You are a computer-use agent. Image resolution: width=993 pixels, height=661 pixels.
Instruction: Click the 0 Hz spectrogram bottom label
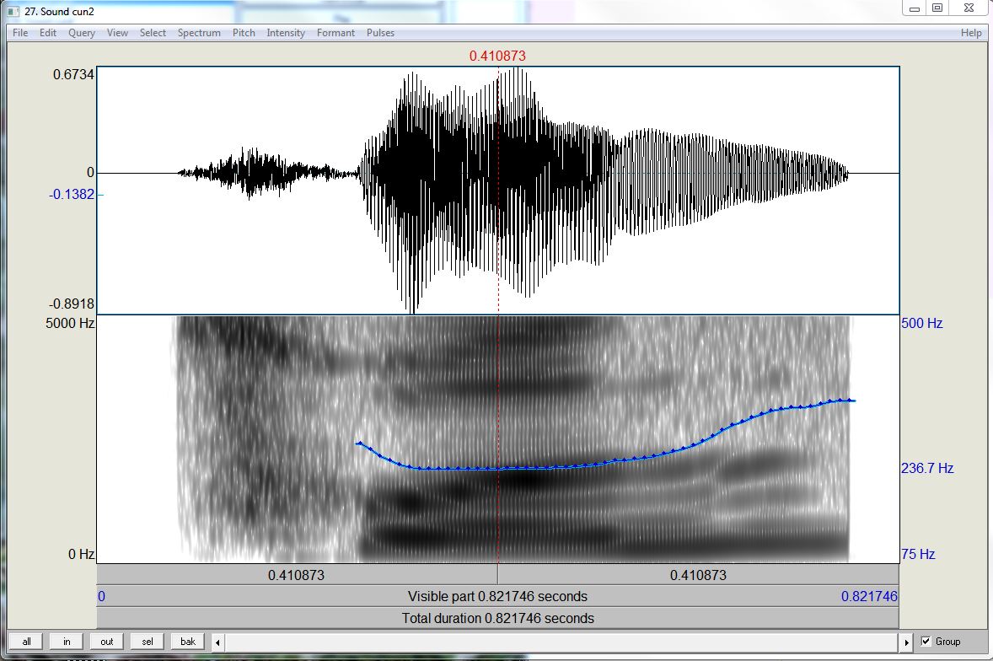tap(81, 554)
